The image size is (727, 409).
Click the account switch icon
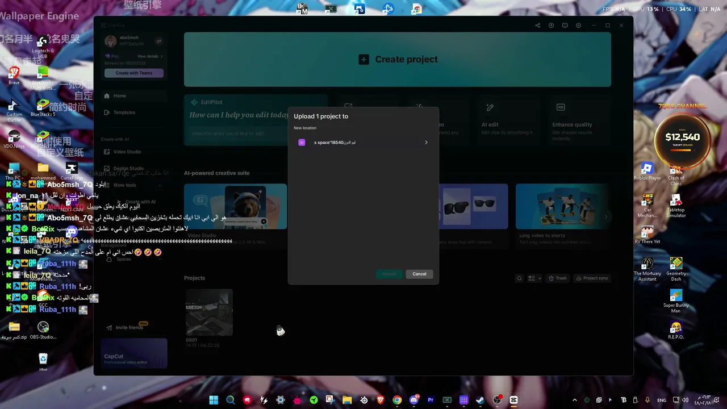[159, 41]
